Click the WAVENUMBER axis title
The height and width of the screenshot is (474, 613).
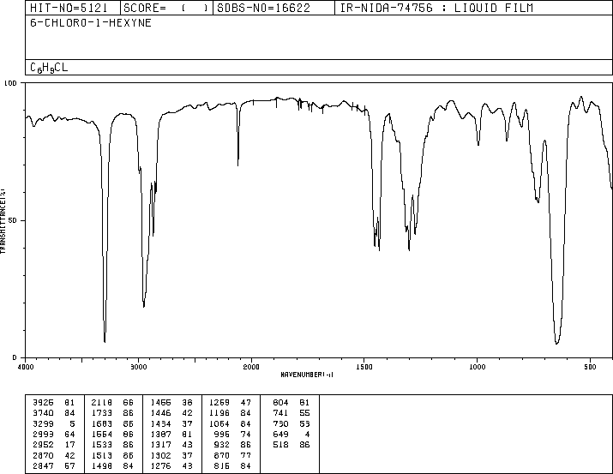point(307,375)
